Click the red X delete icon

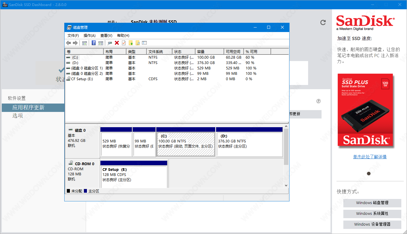click(x=117, y=43)
